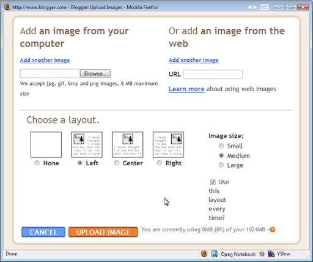Click the UPLOAD IMAGE button
The height and width of the screenshot is (262, 313).
[103, 232]
